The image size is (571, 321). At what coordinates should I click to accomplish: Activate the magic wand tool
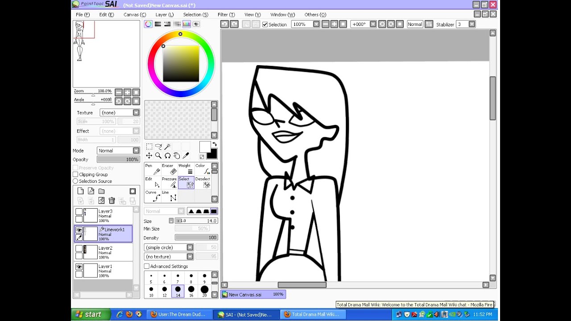click(x=168, y=146)
